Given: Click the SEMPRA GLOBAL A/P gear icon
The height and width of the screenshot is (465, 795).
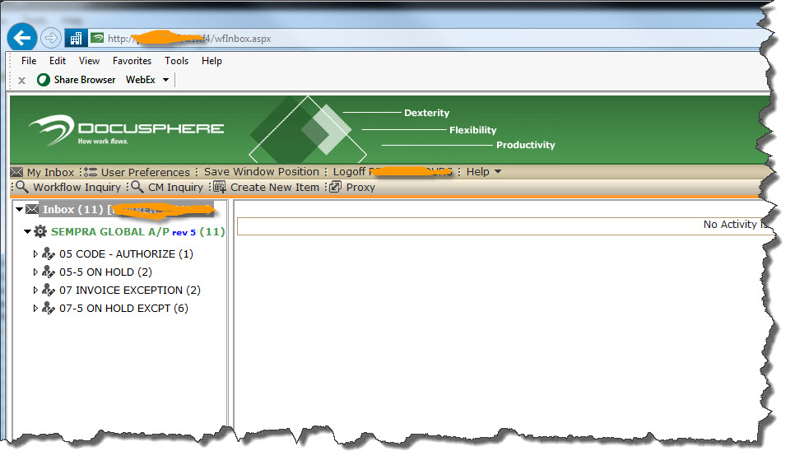Looking at the screenshot, I should pyautogui.click(x=40, y=232).
